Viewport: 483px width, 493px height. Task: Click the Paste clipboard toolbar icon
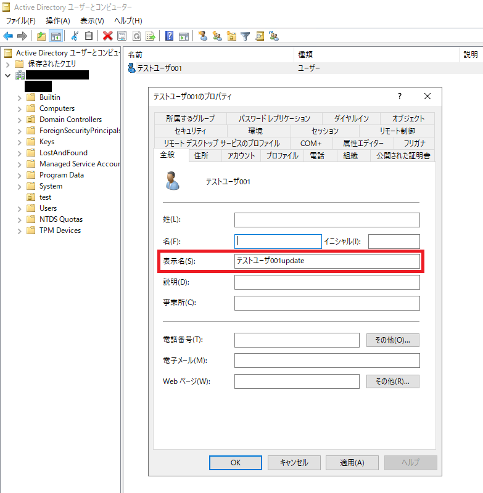click(89, 36)
